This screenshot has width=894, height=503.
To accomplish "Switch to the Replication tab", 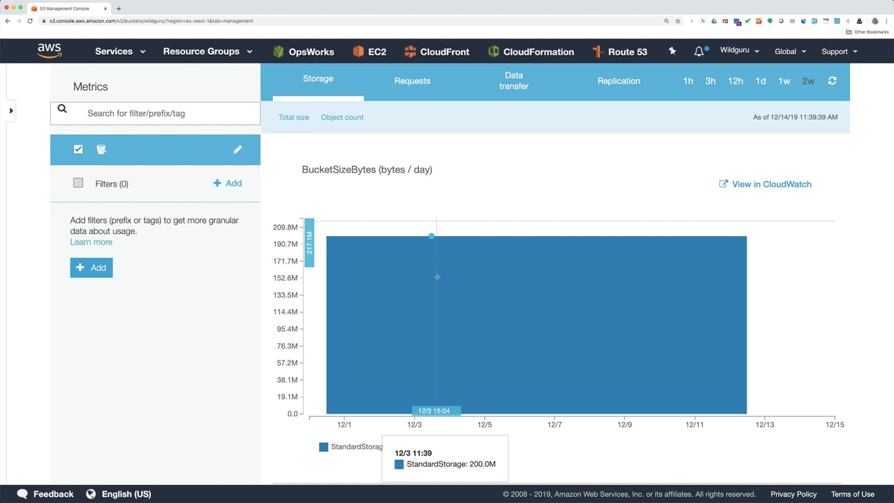I will 619,81.
